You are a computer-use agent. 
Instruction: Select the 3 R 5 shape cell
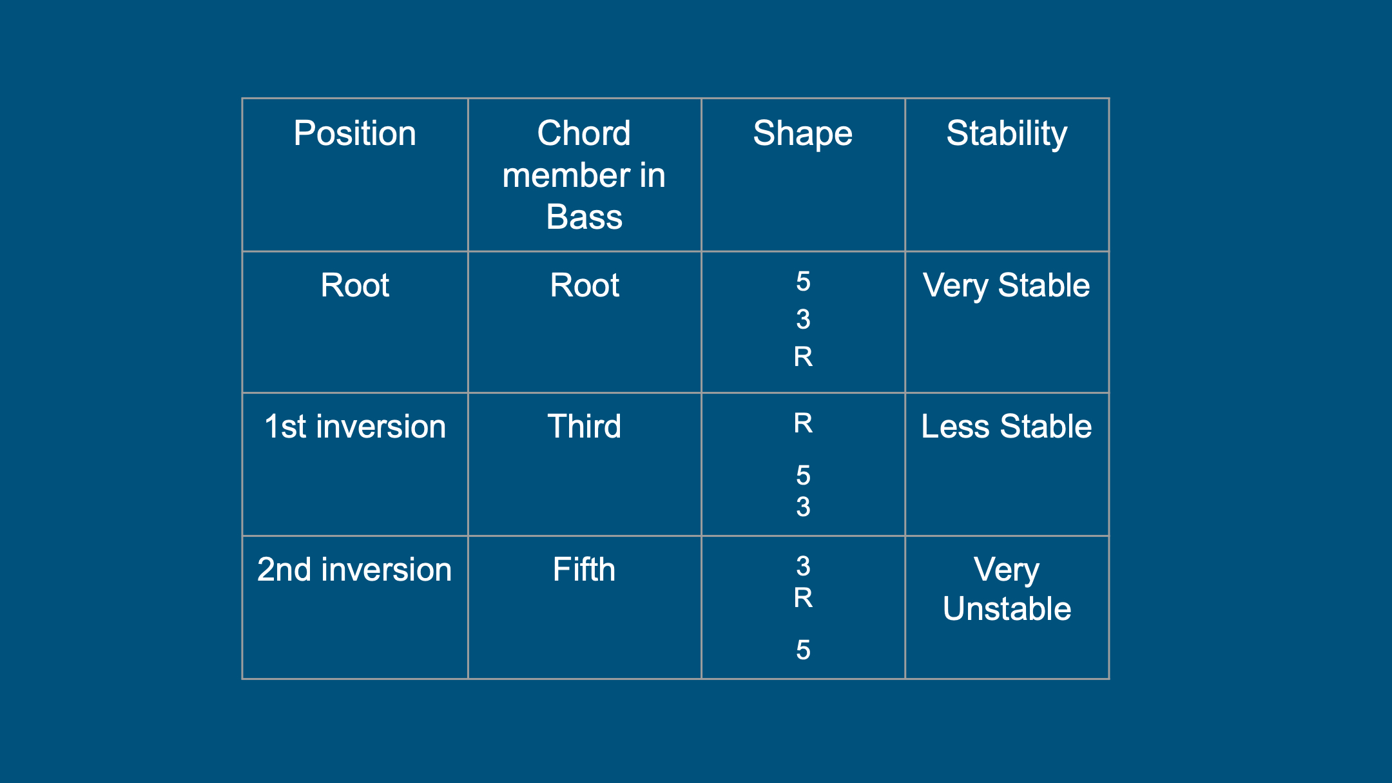pyautogui.click(x=803, y=608)
